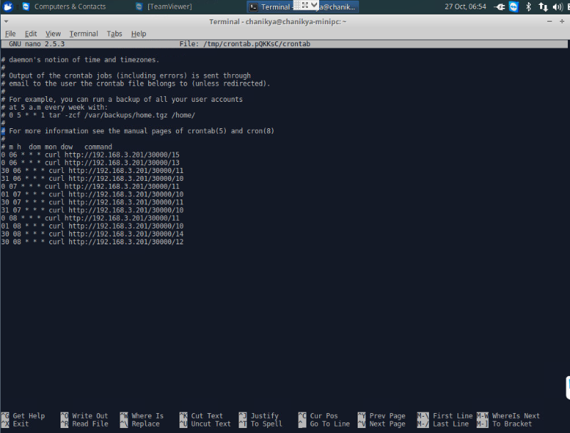Click the line with 0 06 curl .../30000/15
The height and width of the screenshot is (433, 570).
tap(90, 155)
